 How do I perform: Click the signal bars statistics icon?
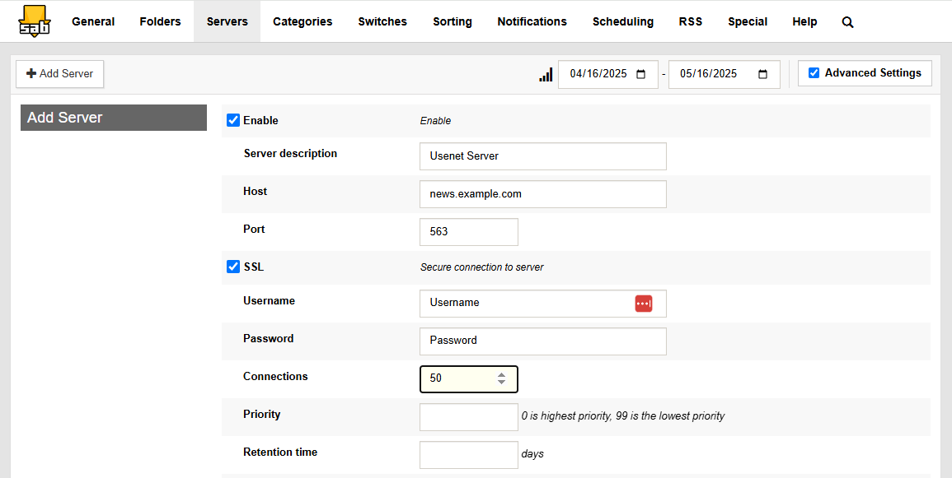coord(546,75)
